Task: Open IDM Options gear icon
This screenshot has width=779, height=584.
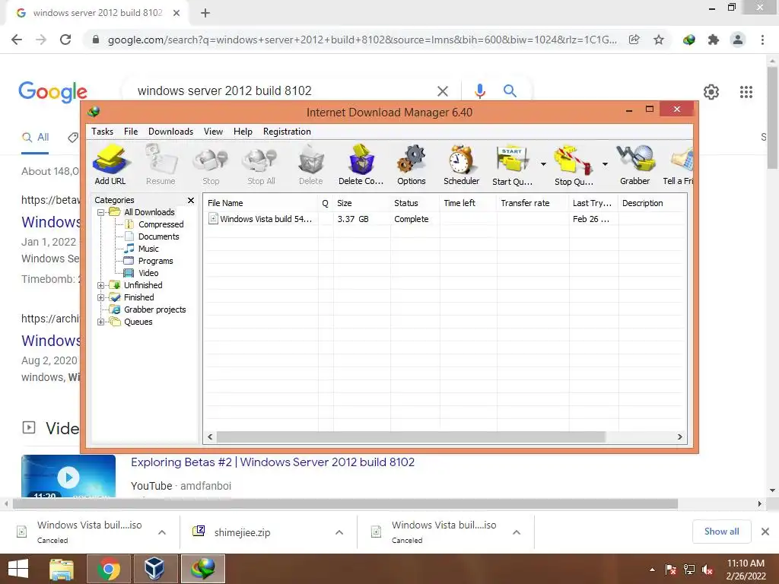Action: (x=412, y=164)
